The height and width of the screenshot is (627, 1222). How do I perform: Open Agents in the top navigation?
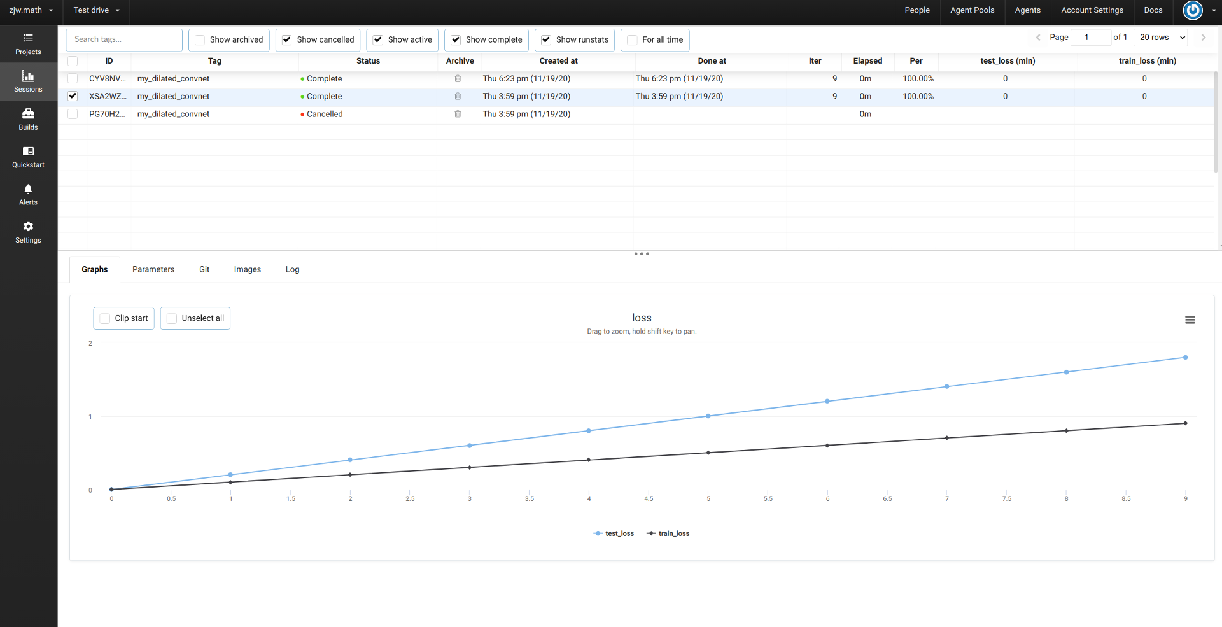coord(1027,10)
